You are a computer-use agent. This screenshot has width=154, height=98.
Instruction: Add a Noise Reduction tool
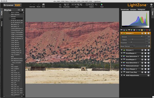[x=142, y=30]
